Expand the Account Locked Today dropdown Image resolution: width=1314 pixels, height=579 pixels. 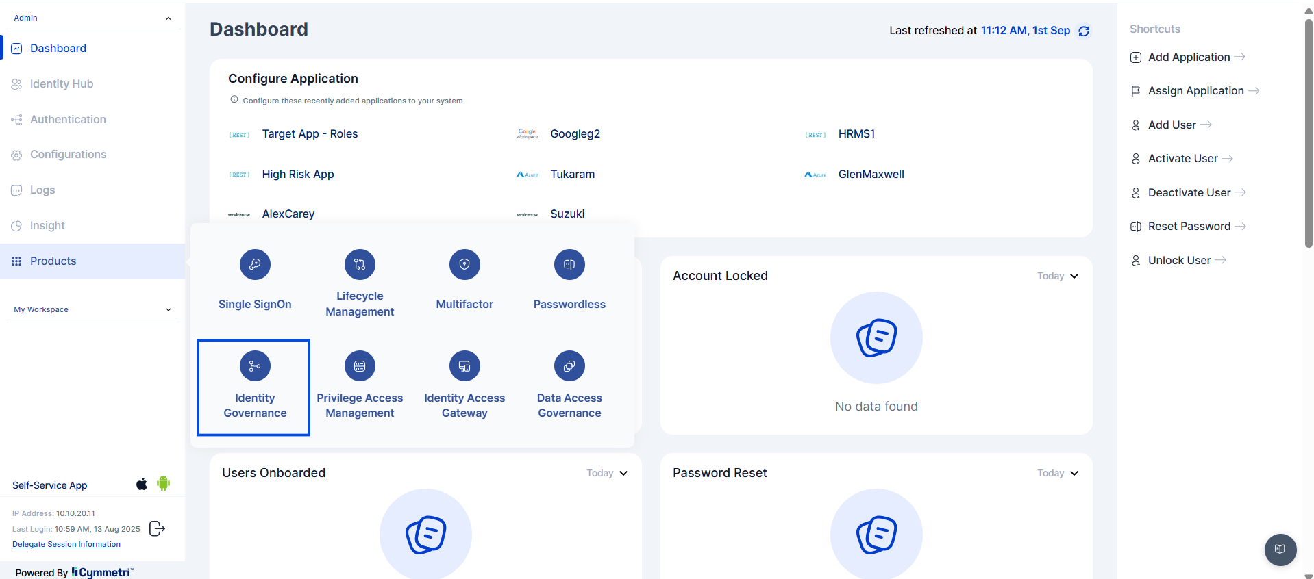pos(1058,276)
